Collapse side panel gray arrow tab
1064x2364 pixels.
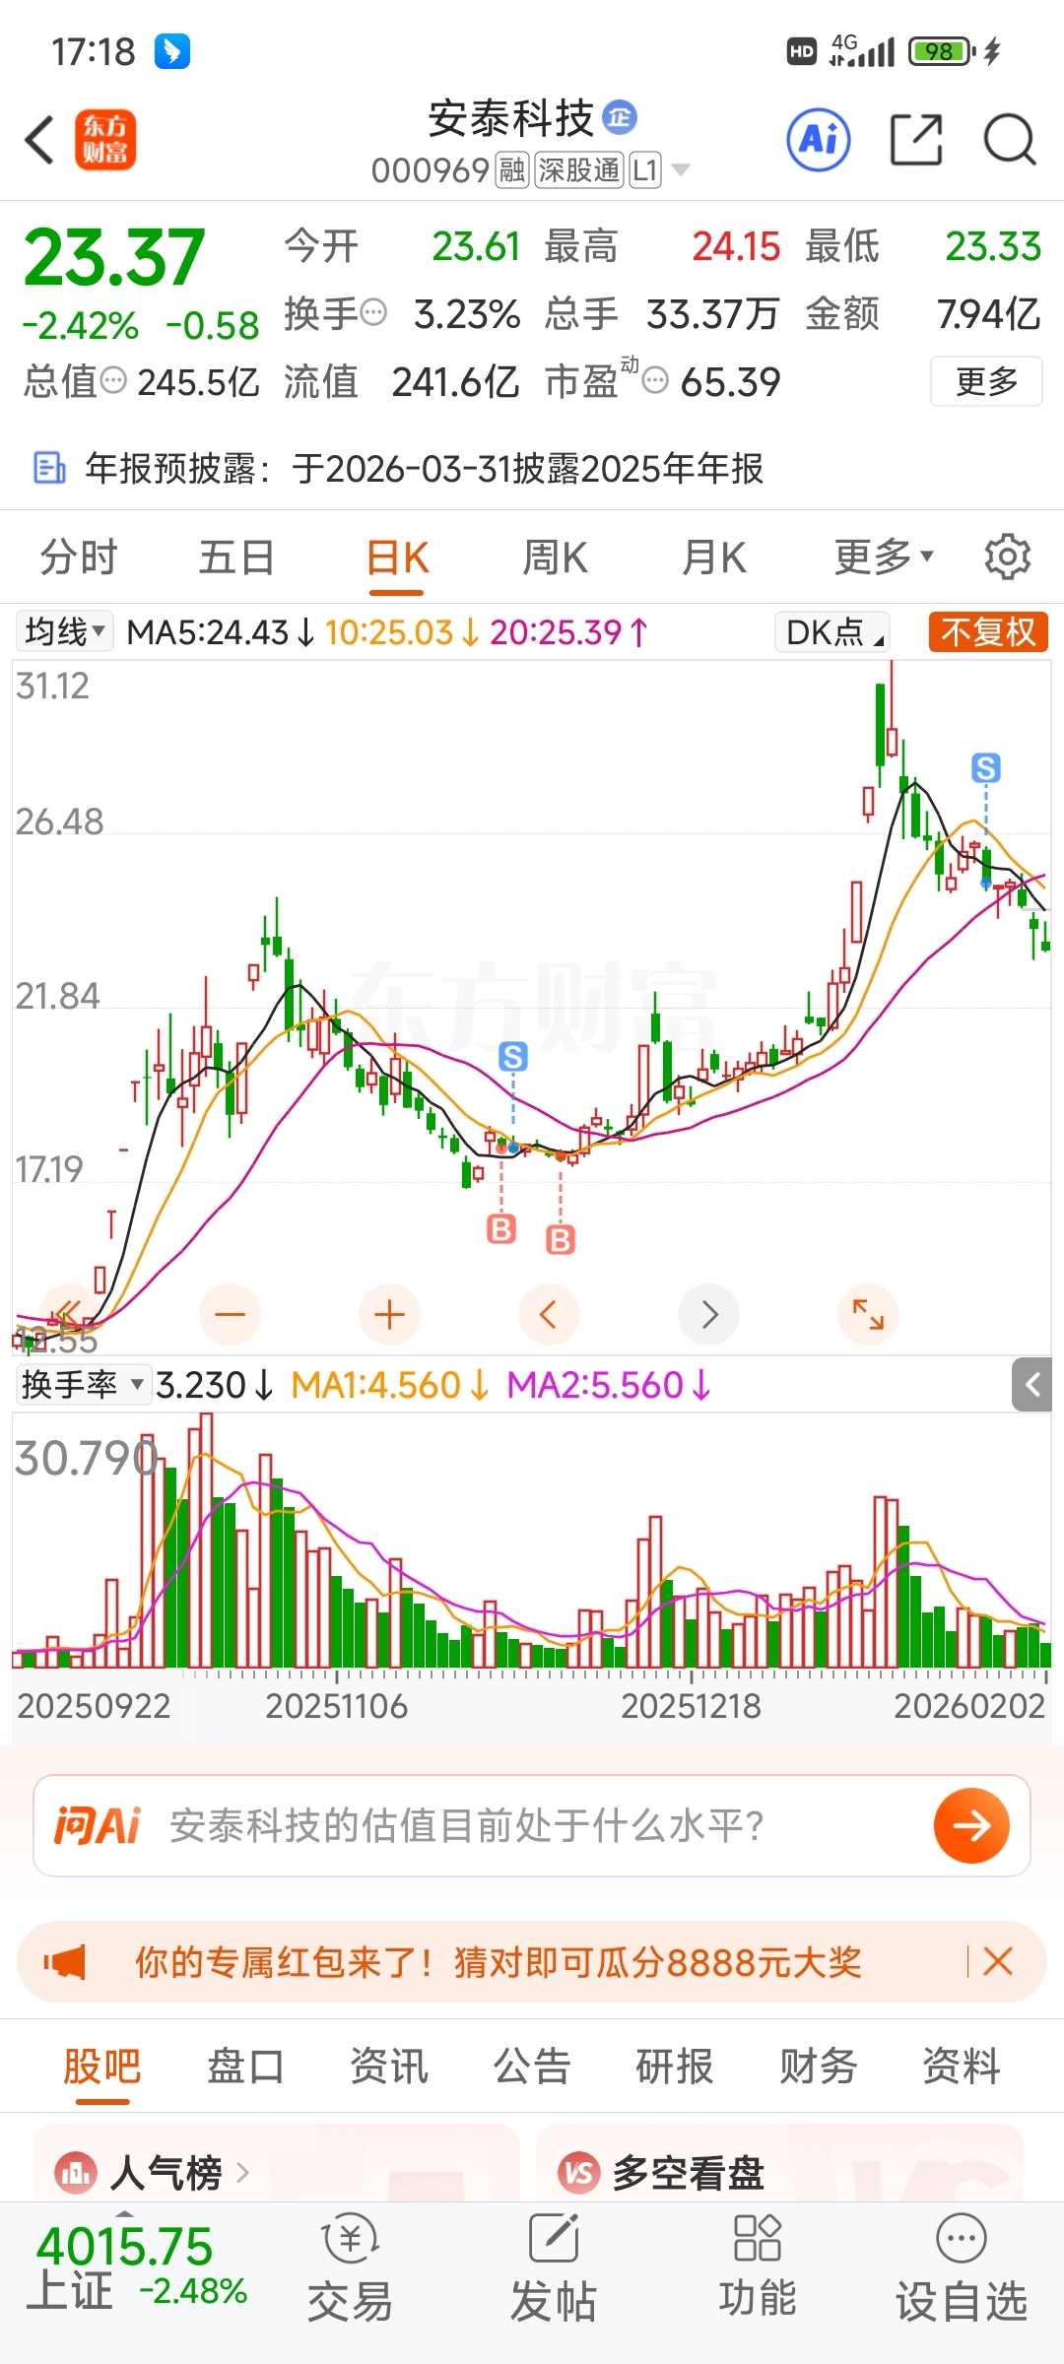coord(1032,1385)
